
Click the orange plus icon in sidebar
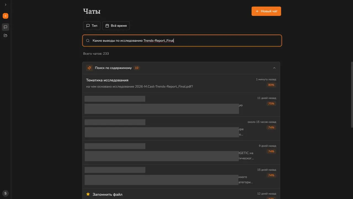coord(6,16)
